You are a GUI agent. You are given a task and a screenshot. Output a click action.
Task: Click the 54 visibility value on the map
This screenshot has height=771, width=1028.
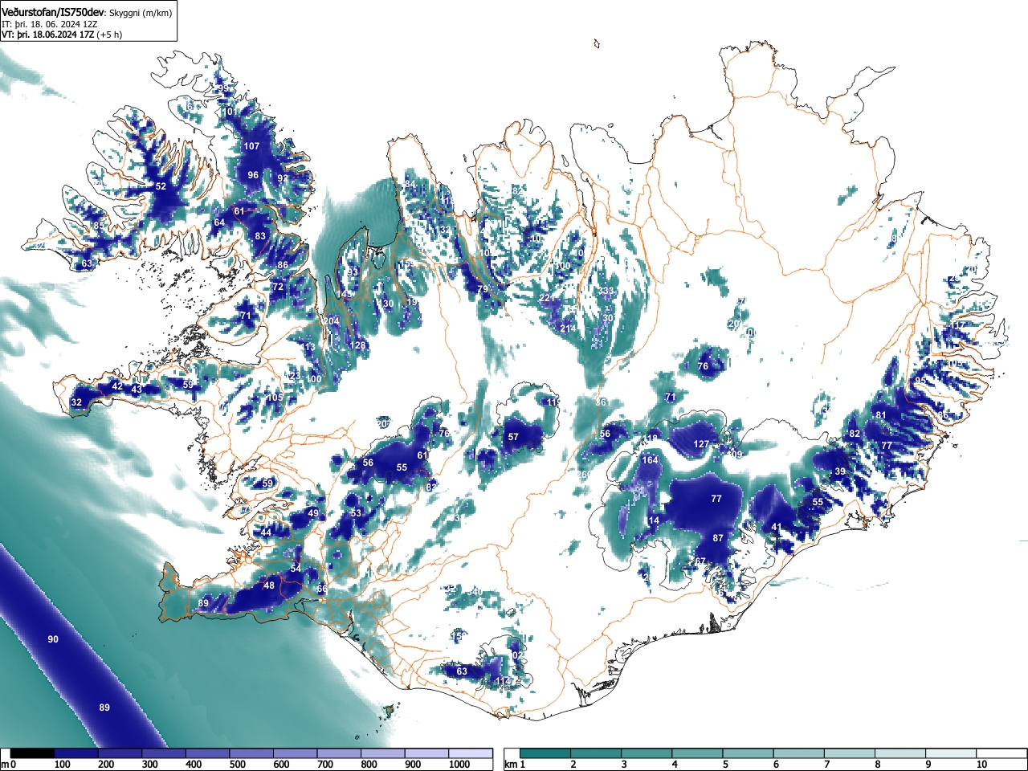296,569
